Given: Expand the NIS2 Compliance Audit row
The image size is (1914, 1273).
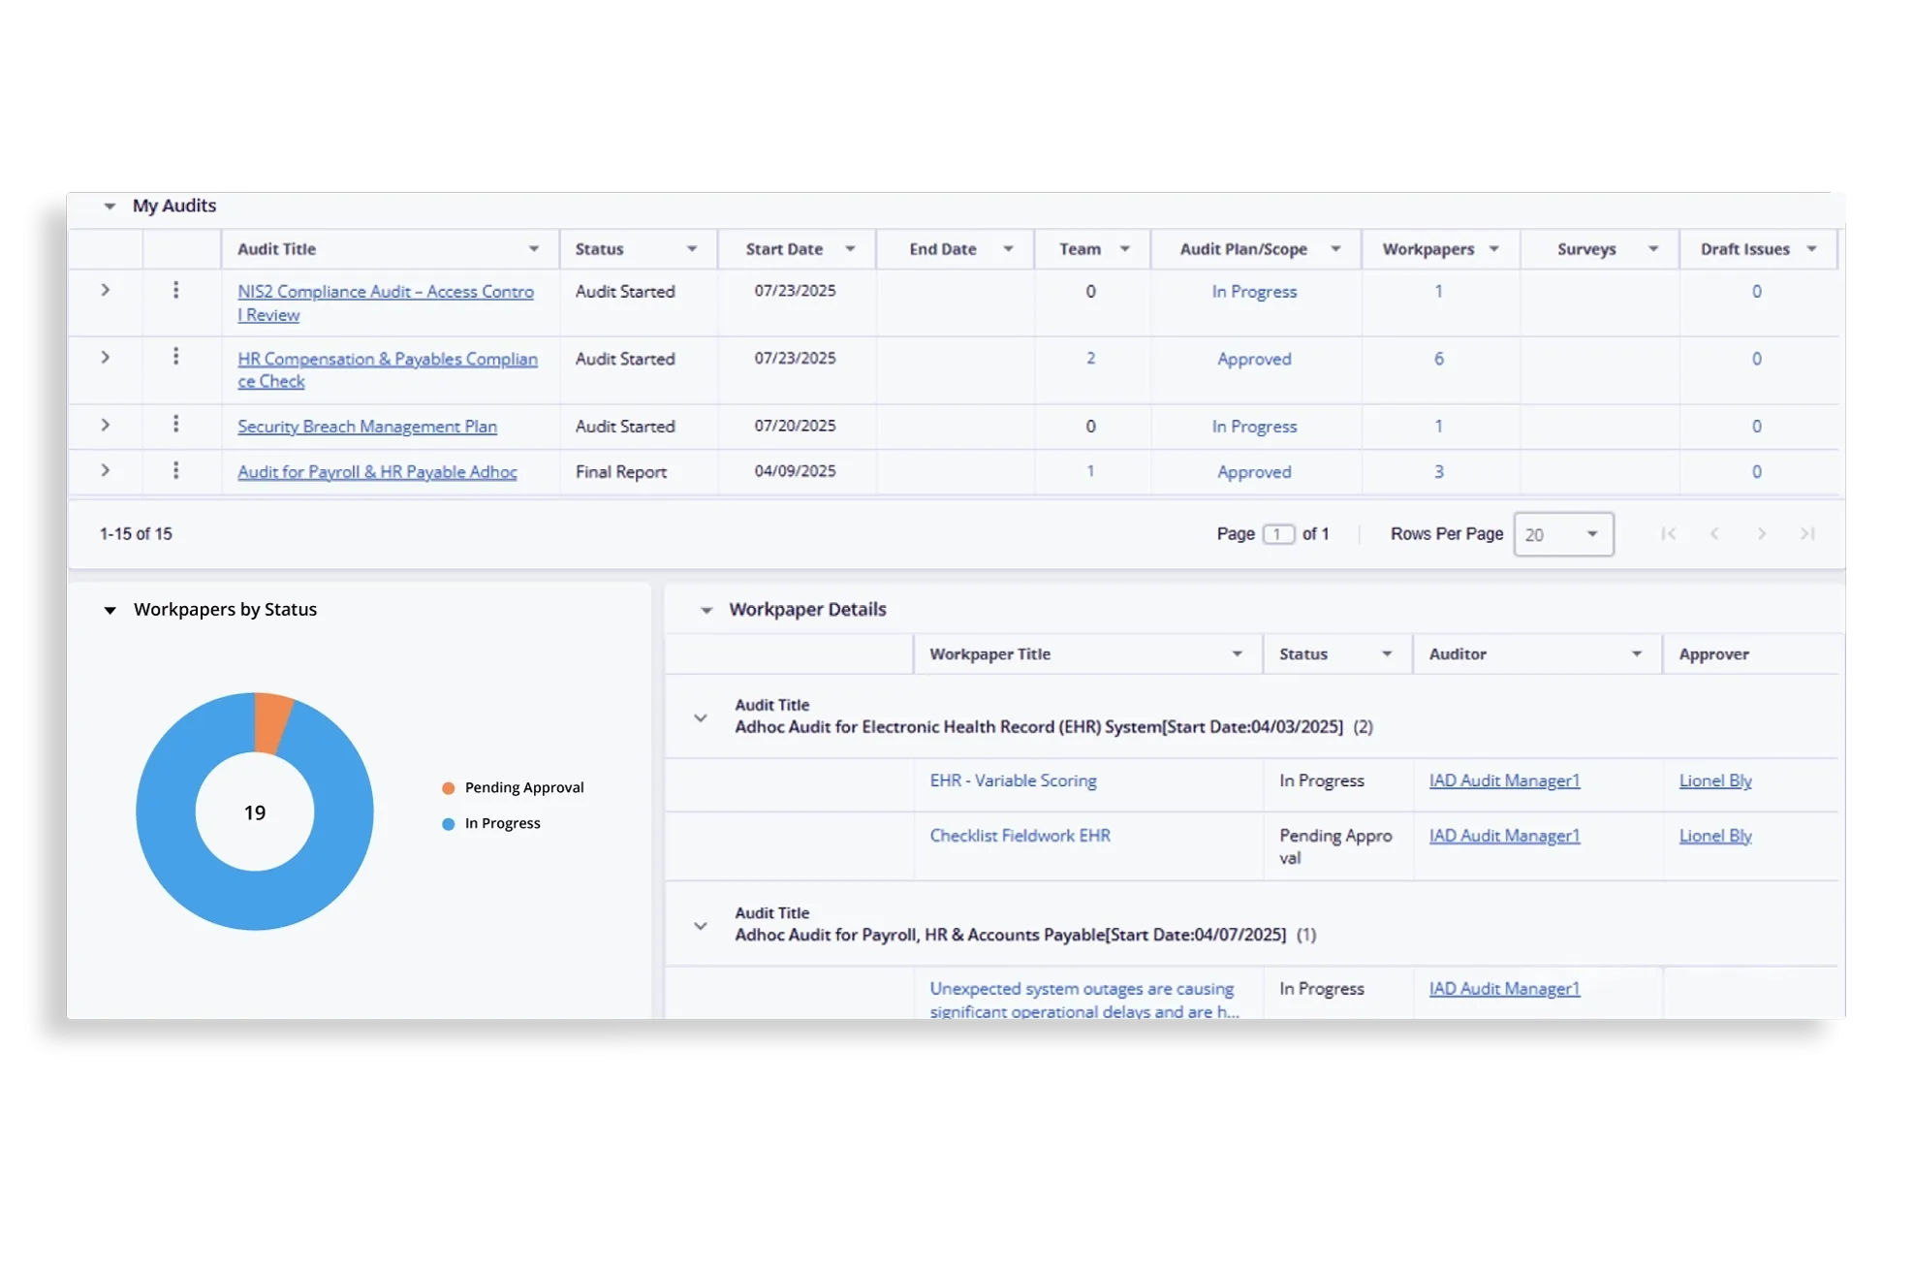Looking at the screenshot, I should tap(106, 290).
